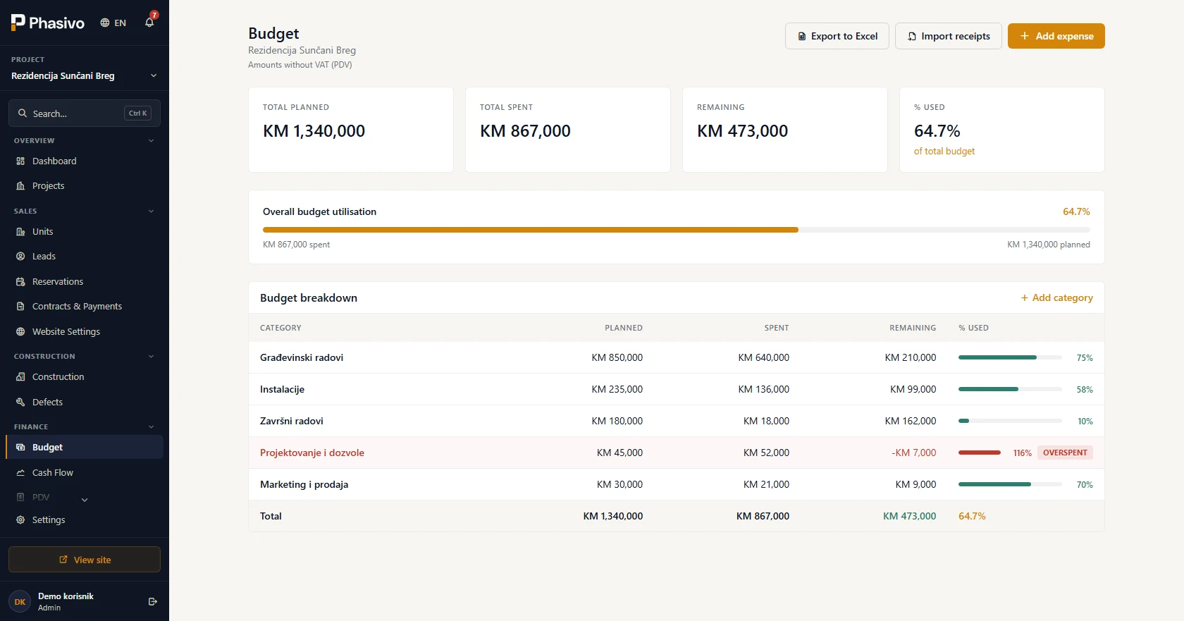Click the View site button

tap(85, 560)
